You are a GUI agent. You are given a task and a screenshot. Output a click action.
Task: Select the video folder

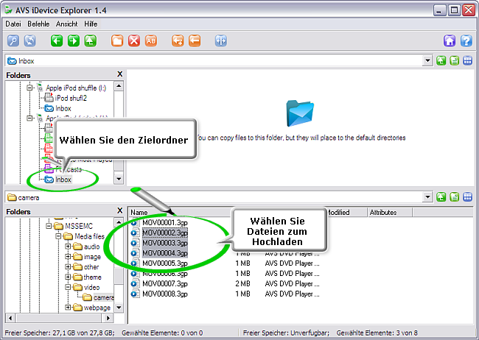pyautogui.click(x=92, y=287)
